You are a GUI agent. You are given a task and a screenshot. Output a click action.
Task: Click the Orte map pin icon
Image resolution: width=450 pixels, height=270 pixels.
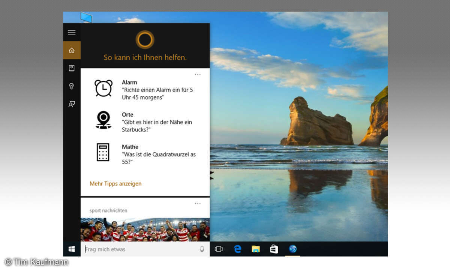click(103, 120)
